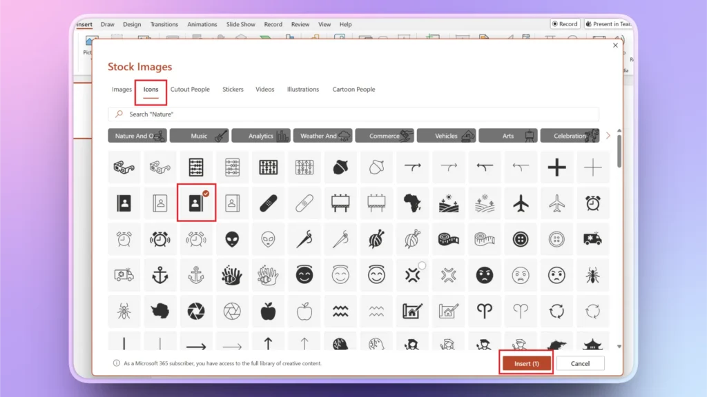Select the anchor icon
Screen dimensions: 707x397
click(x=159, y=275)
